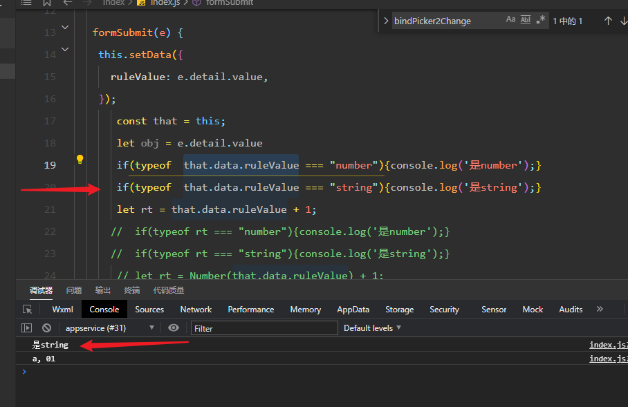
Task: Open the index.js breadcrumb item
Action: [x=159, y=3]
